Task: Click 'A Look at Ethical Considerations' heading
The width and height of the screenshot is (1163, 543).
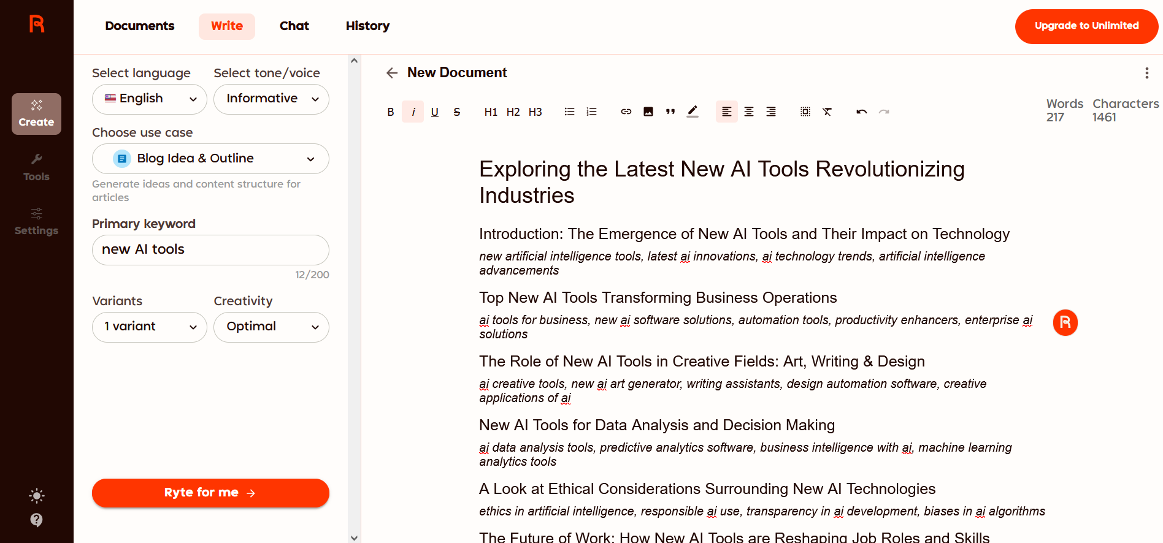Action: 707,489
